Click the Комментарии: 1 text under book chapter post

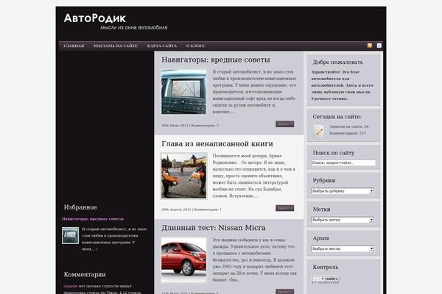tap(208, 209)
